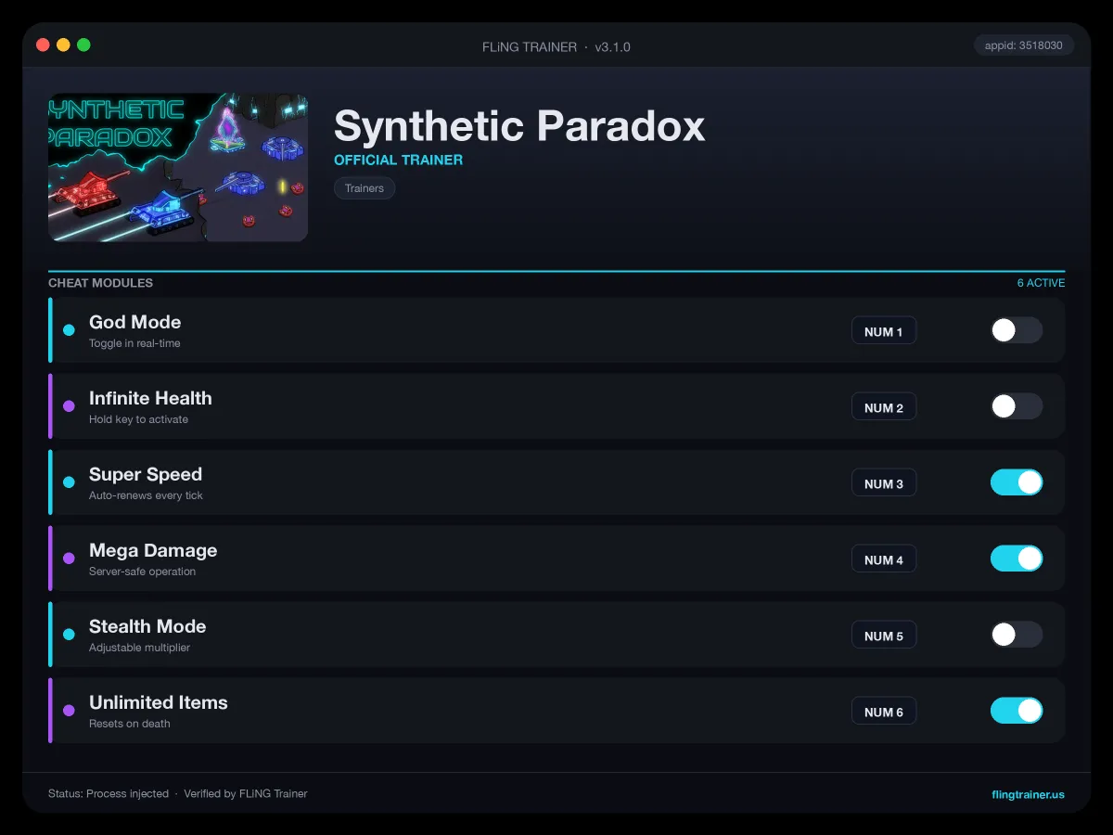Click the NUM 2 hotkey button
The width and height of the screenshot is (1113, 835).
[884, 407]
